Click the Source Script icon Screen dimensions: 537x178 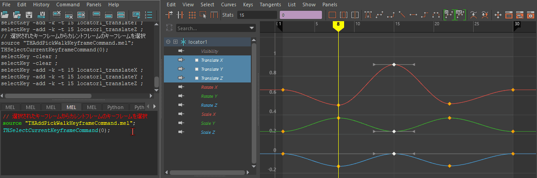17,15
